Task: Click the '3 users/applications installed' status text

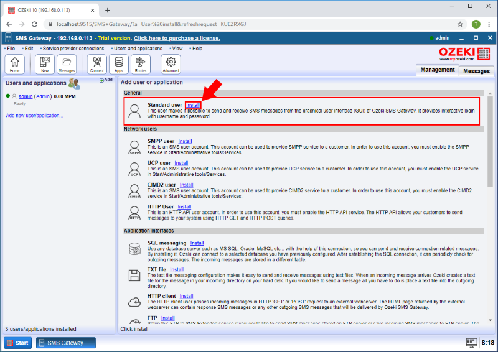Action: pyautogui.click(x=40, y=329)
